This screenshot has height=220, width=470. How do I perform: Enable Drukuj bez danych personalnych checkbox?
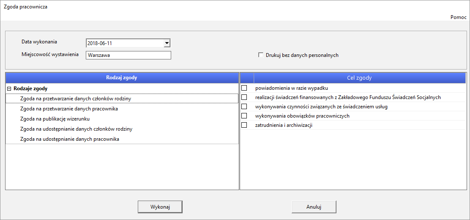click(x=261, y=55)
